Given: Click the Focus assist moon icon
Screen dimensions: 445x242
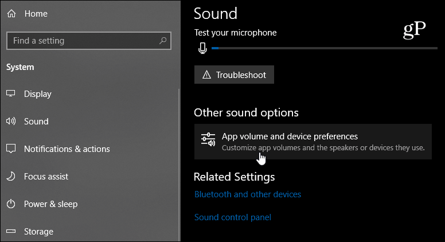Looking at the screenshot, I should 11,176.
